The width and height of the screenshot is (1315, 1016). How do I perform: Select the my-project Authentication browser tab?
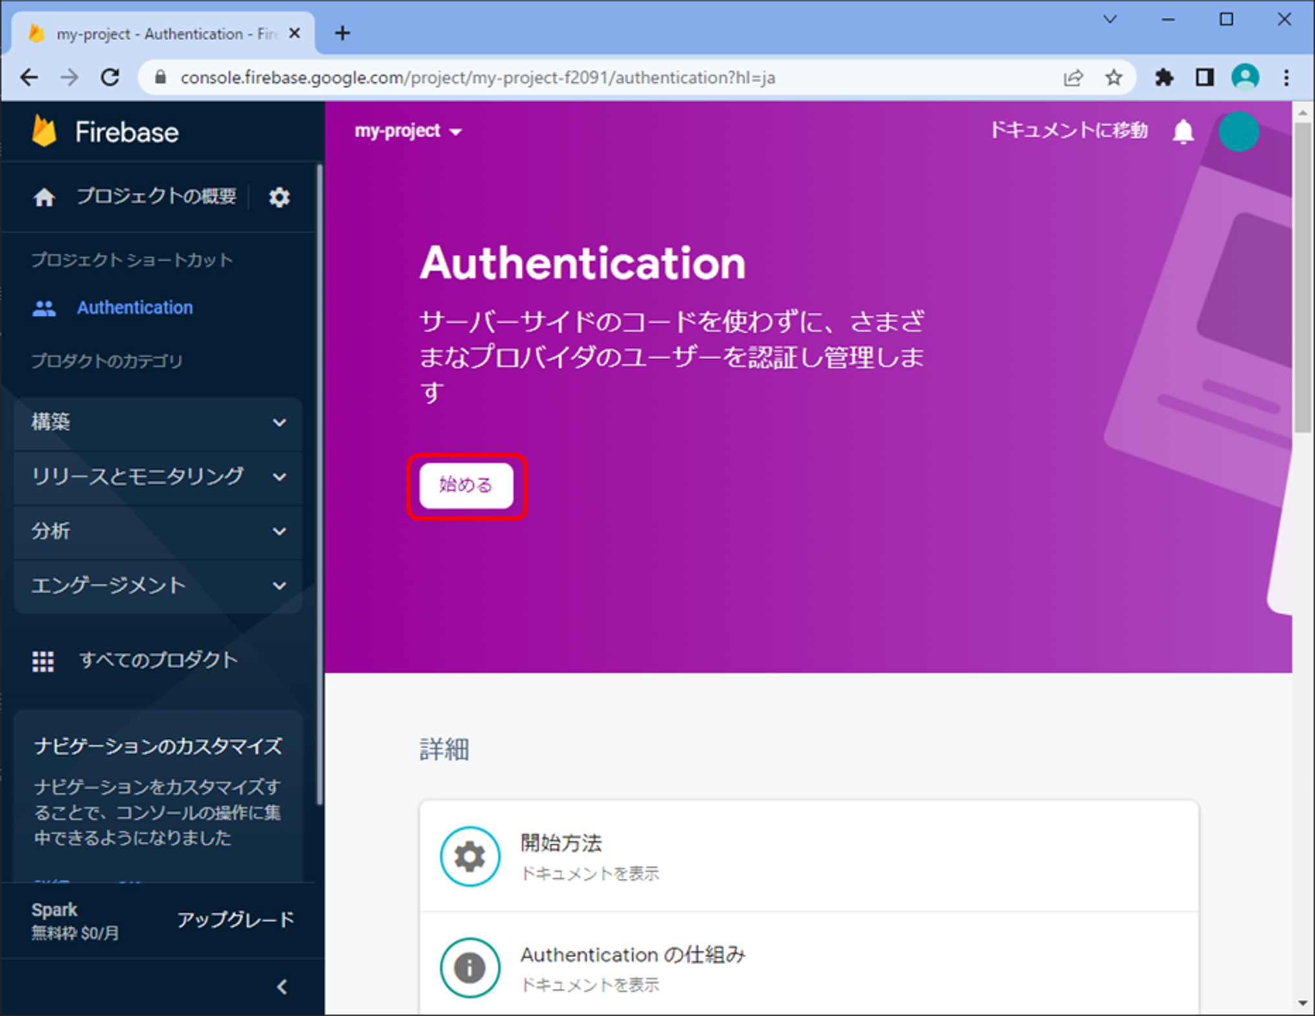pyautogui.click(x=163, y=34)
